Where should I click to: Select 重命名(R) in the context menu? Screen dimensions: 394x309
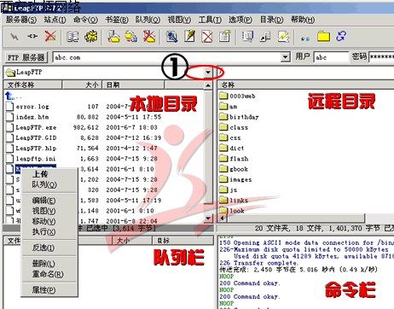point(48,274)
